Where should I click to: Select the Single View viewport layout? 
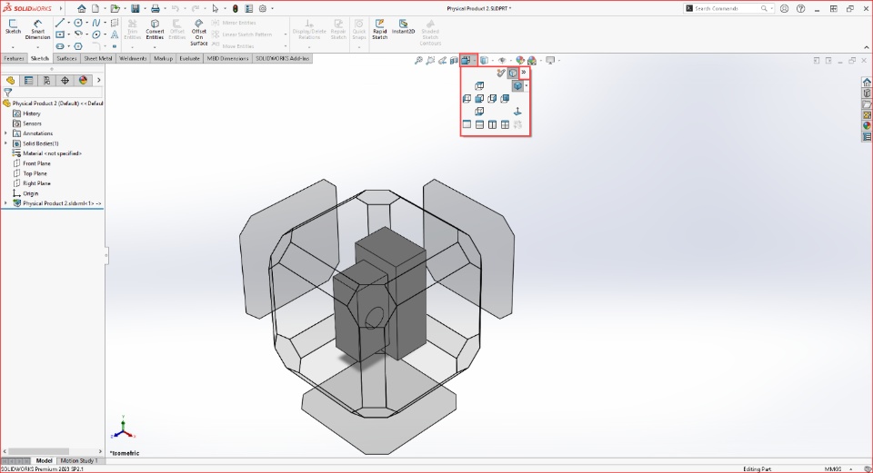467,124
